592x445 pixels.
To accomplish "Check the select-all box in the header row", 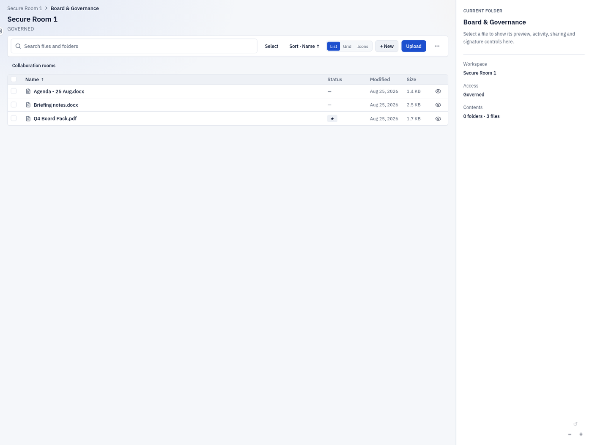I will tap(14, 80).
